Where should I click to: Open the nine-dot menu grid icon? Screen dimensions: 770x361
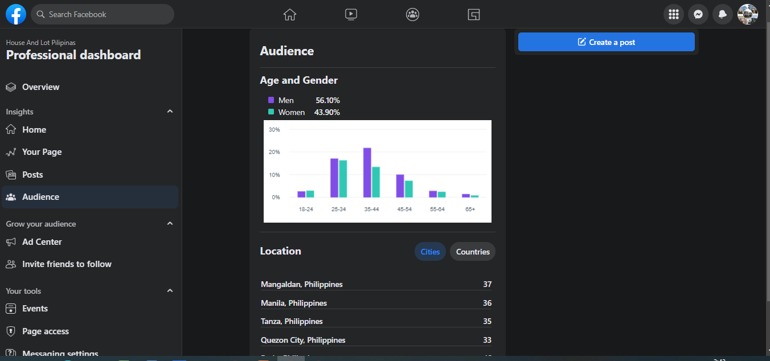[x=674, y=14]
